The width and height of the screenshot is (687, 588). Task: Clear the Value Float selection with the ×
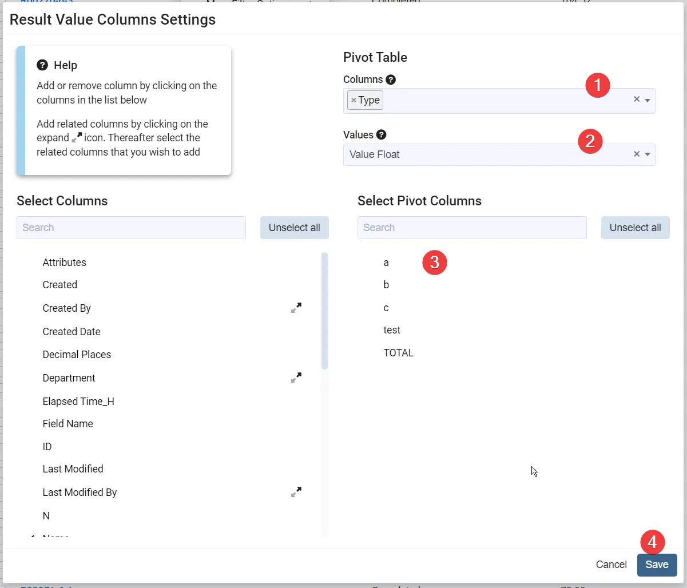(636, 154)
